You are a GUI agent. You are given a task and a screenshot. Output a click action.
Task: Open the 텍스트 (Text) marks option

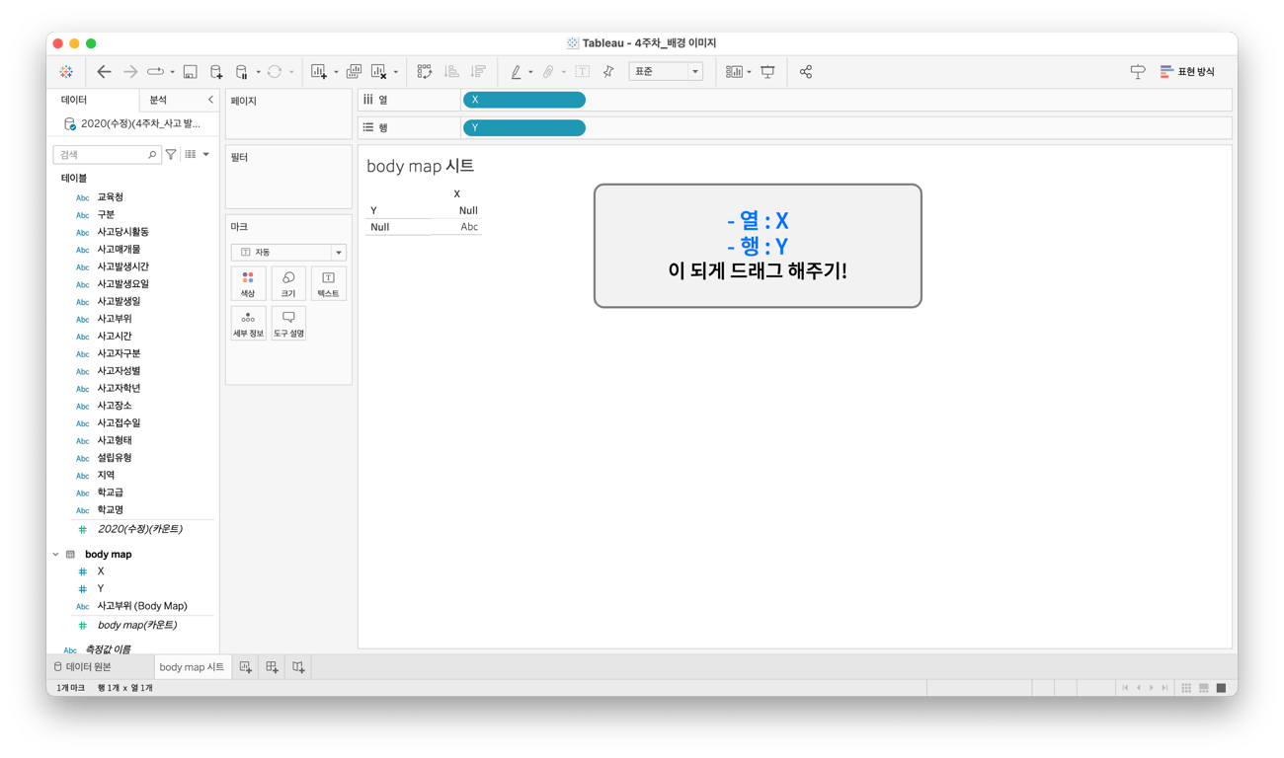point(327,283)
